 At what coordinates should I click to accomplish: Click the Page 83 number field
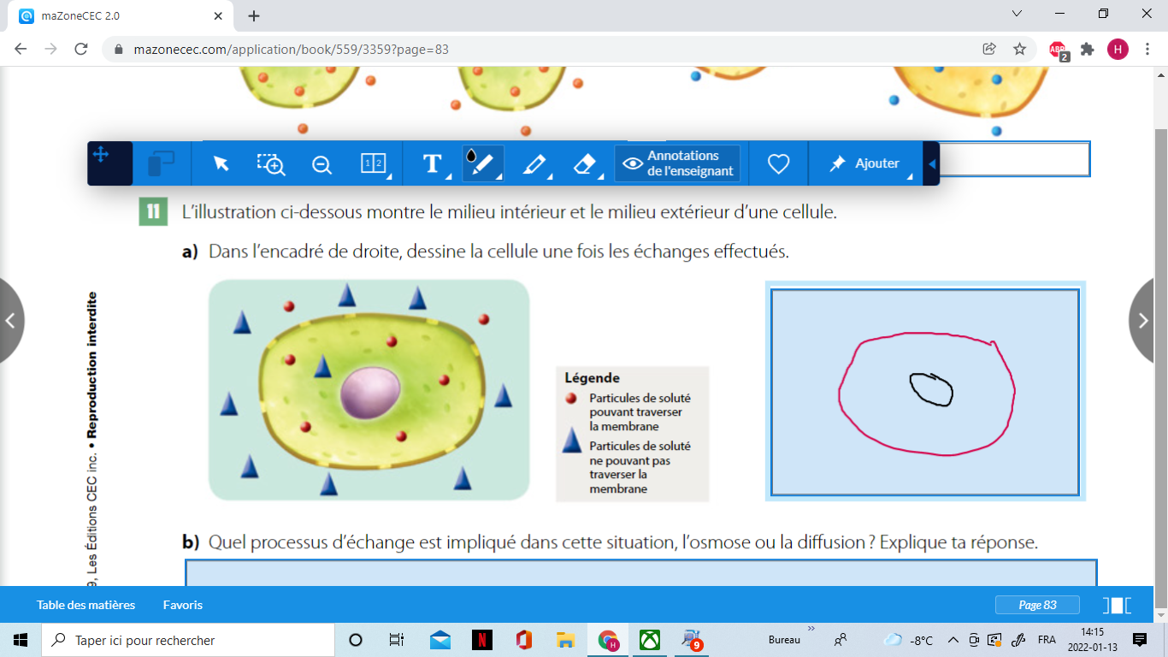click(1037, 605)
